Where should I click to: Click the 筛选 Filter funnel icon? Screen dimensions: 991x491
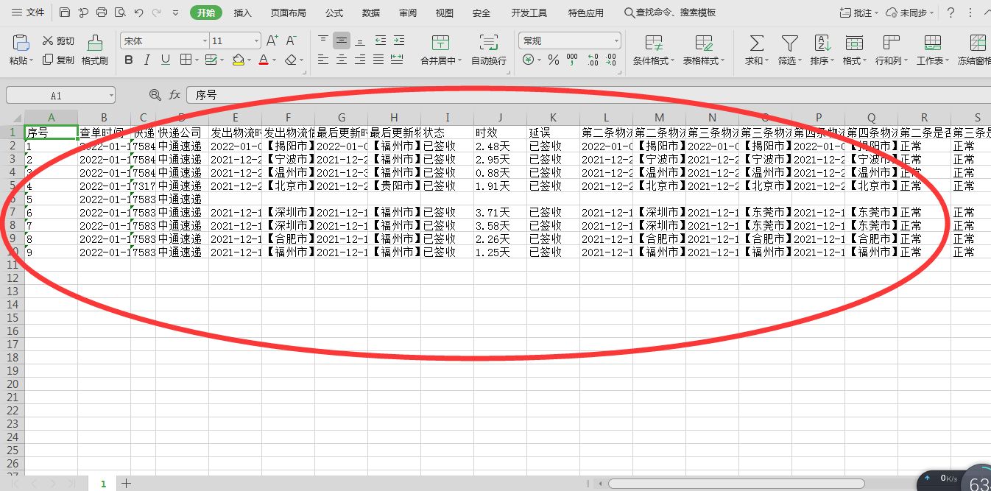(789, 43)
